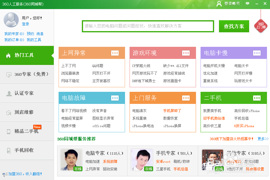
Task: Select 高价回收iPhone option
Action: [247, 111]
